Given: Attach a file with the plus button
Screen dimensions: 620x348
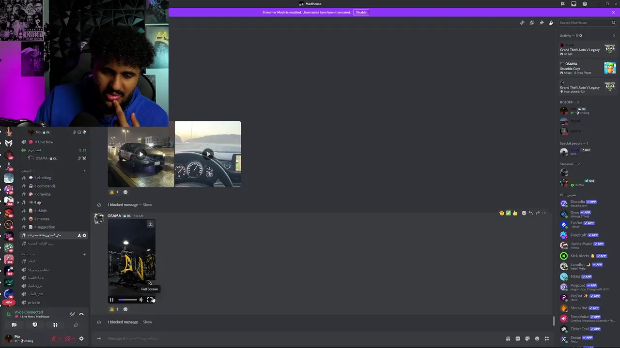Looking at the screenshot, I should tap(99, 338).
